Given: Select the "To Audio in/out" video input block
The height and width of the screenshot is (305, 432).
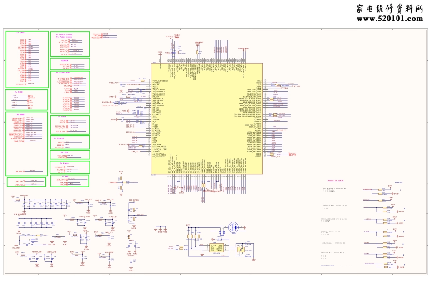Looking at the screenshot, I should click(x=70, y=44).
